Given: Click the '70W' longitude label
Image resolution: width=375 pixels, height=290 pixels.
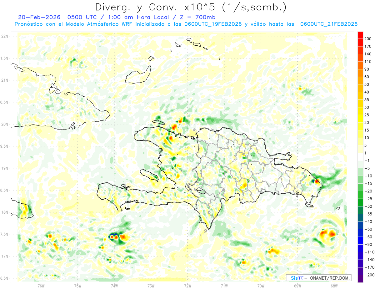Looking at the screenshot, I should click(261, 286).
